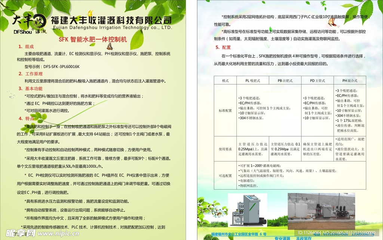This screenshot has height=240, width=383.
Task: Click the heading 4、特点
Action: 26,119
